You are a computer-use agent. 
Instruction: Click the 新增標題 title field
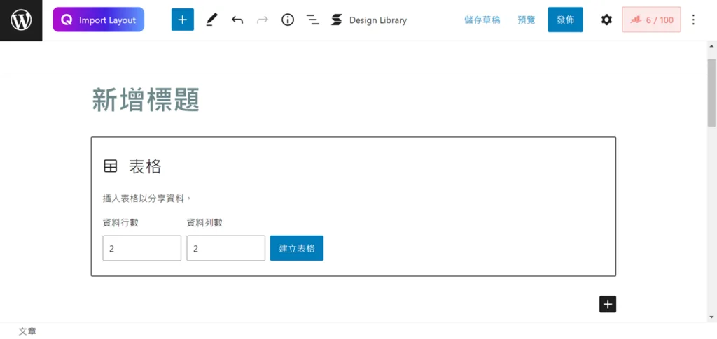click(x=146, y=99)
